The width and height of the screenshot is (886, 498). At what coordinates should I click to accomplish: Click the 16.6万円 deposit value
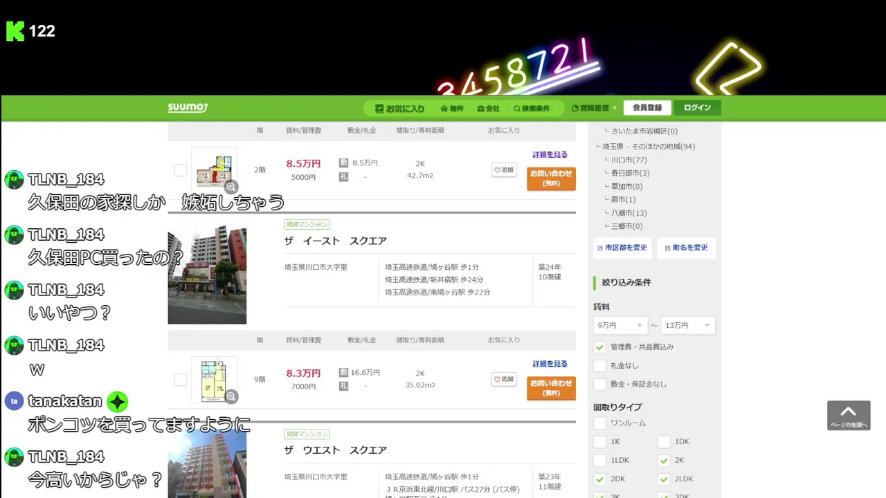365,373
